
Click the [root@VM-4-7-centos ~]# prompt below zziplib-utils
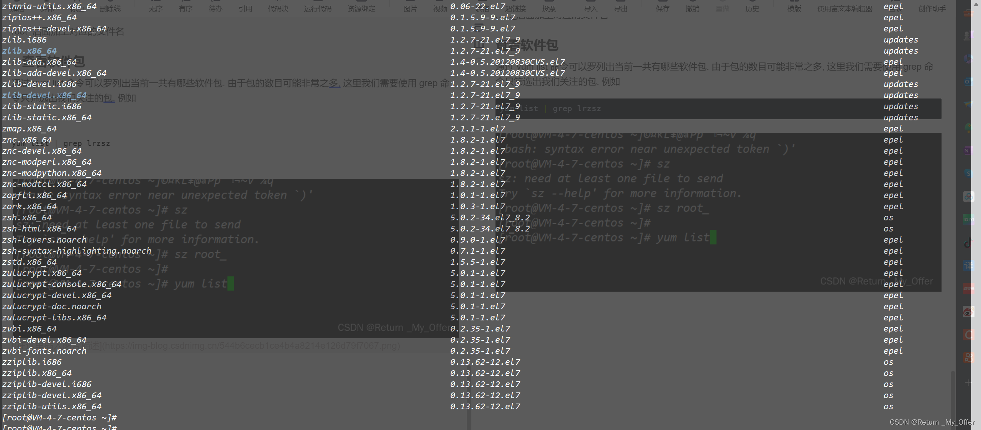pyautogui.click(x=59, y=417)
